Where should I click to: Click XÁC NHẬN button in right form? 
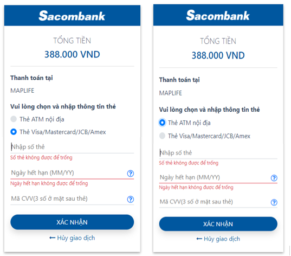tap(218, 224)
